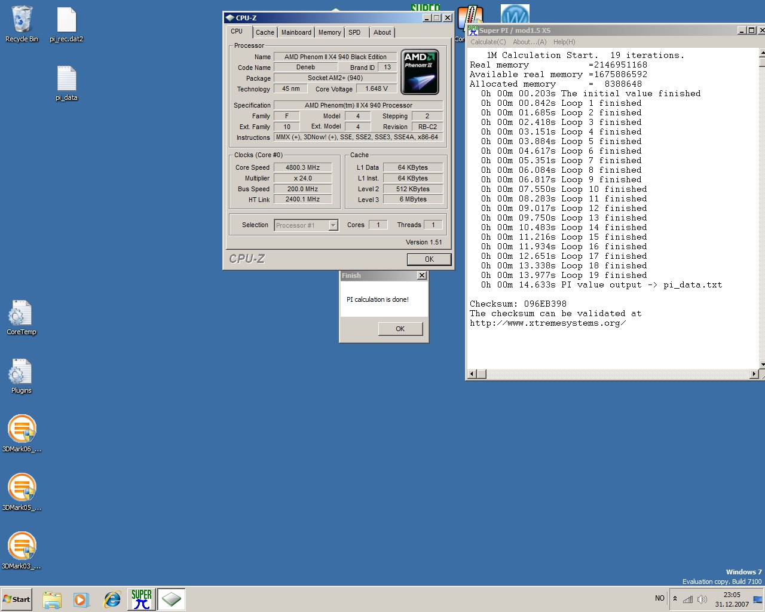The height and width of the screenshot is (612, 765).
Task: Click the Package Socket AM2+ (940) field
Action: pyautogui.click(x=335, y=78)
